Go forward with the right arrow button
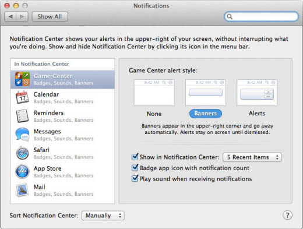 point(22,16)
